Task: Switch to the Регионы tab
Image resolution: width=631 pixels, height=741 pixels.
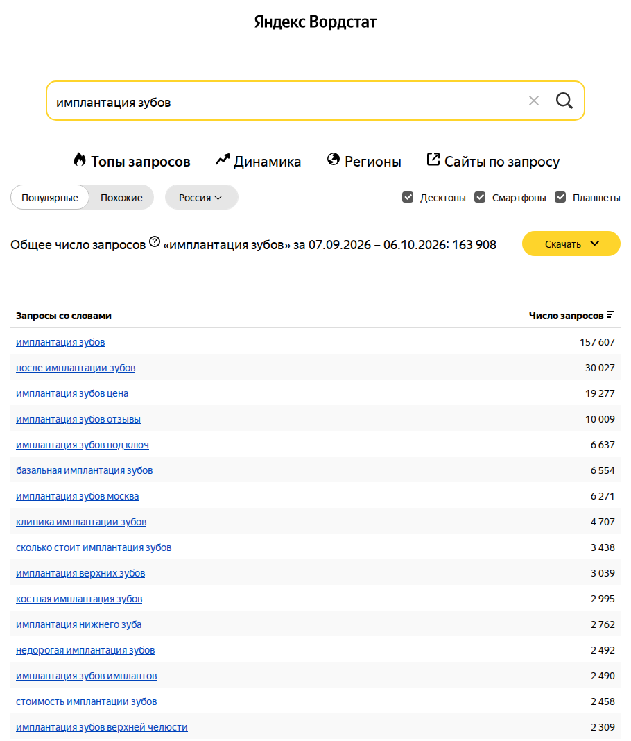Action: [x=364, y=161]
